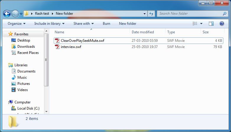The image size is (231, 132).
Task: Click the Videos filmstrip icon
Action: click(x=14, y=90)
